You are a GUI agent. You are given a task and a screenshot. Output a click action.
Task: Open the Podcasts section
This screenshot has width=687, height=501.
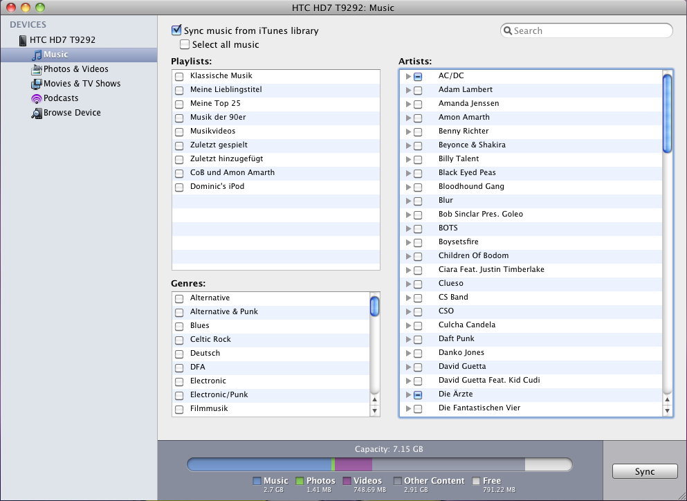pos(79,98)
